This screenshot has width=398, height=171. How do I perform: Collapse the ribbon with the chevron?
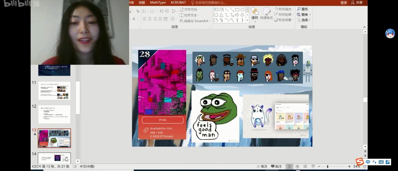[x=365, y=27]
